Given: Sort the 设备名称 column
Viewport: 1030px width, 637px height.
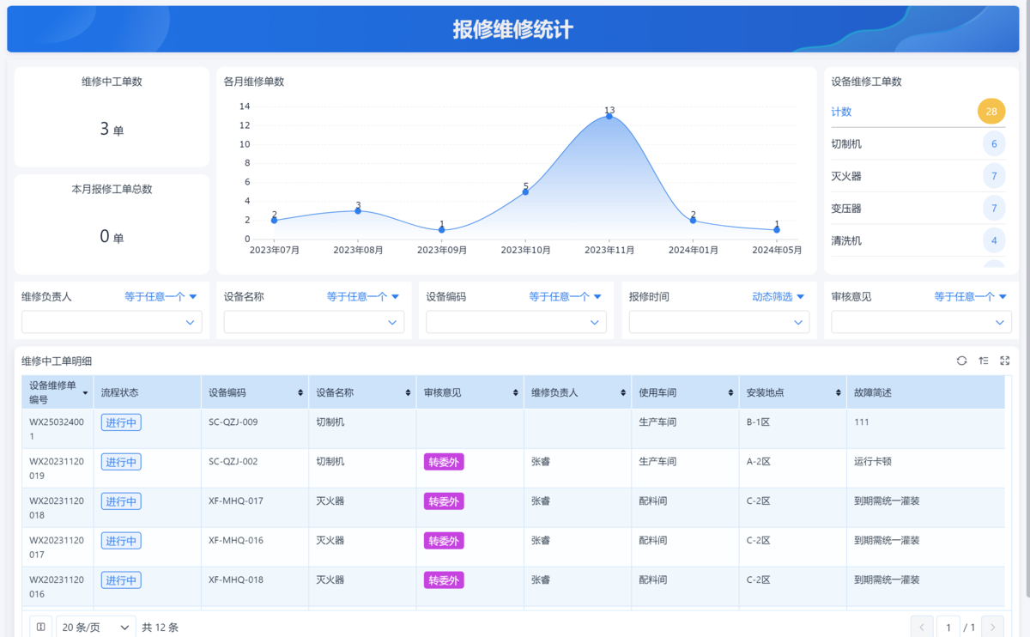Looking at the screenshot, I should tap(408, 392).
